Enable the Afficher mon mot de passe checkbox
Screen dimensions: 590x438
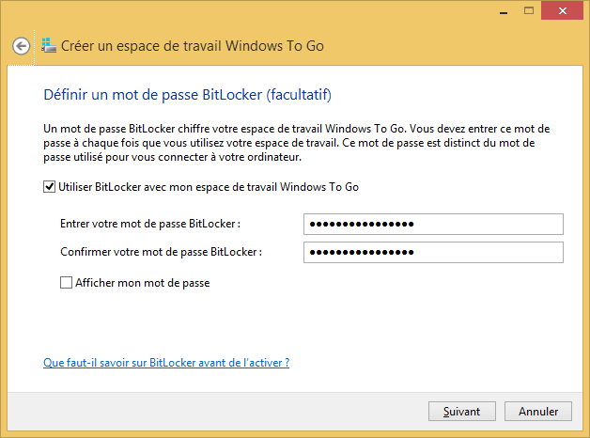tap(66, 282)
